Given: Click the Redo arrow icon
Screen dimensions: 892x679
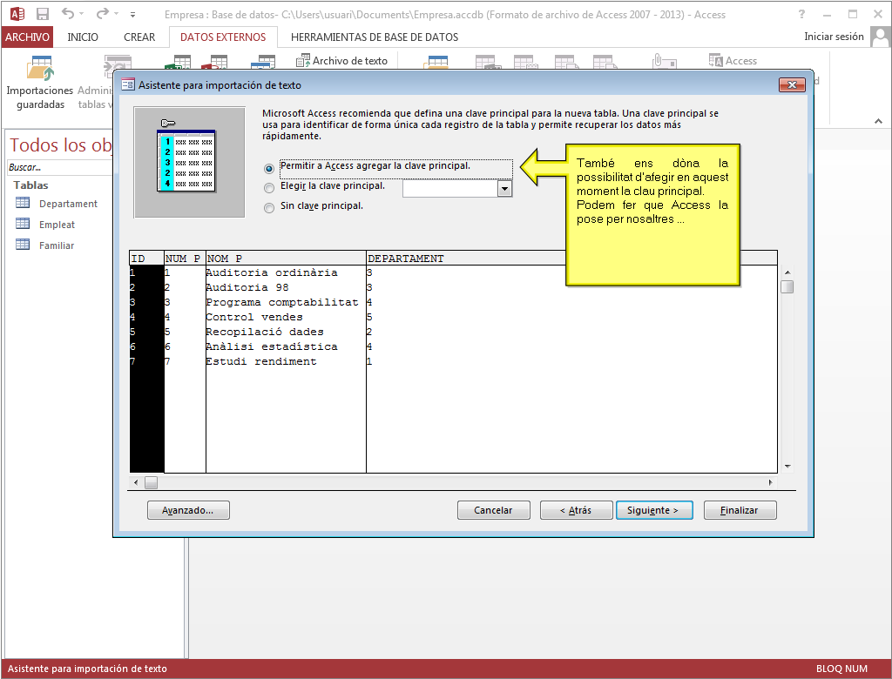Looking at the screenshot, I should coord(103,13).
